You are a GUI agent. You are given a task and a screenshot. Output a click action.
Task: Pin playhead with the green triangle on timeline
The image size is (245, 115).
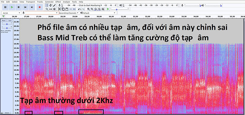[x=3, y=16]
